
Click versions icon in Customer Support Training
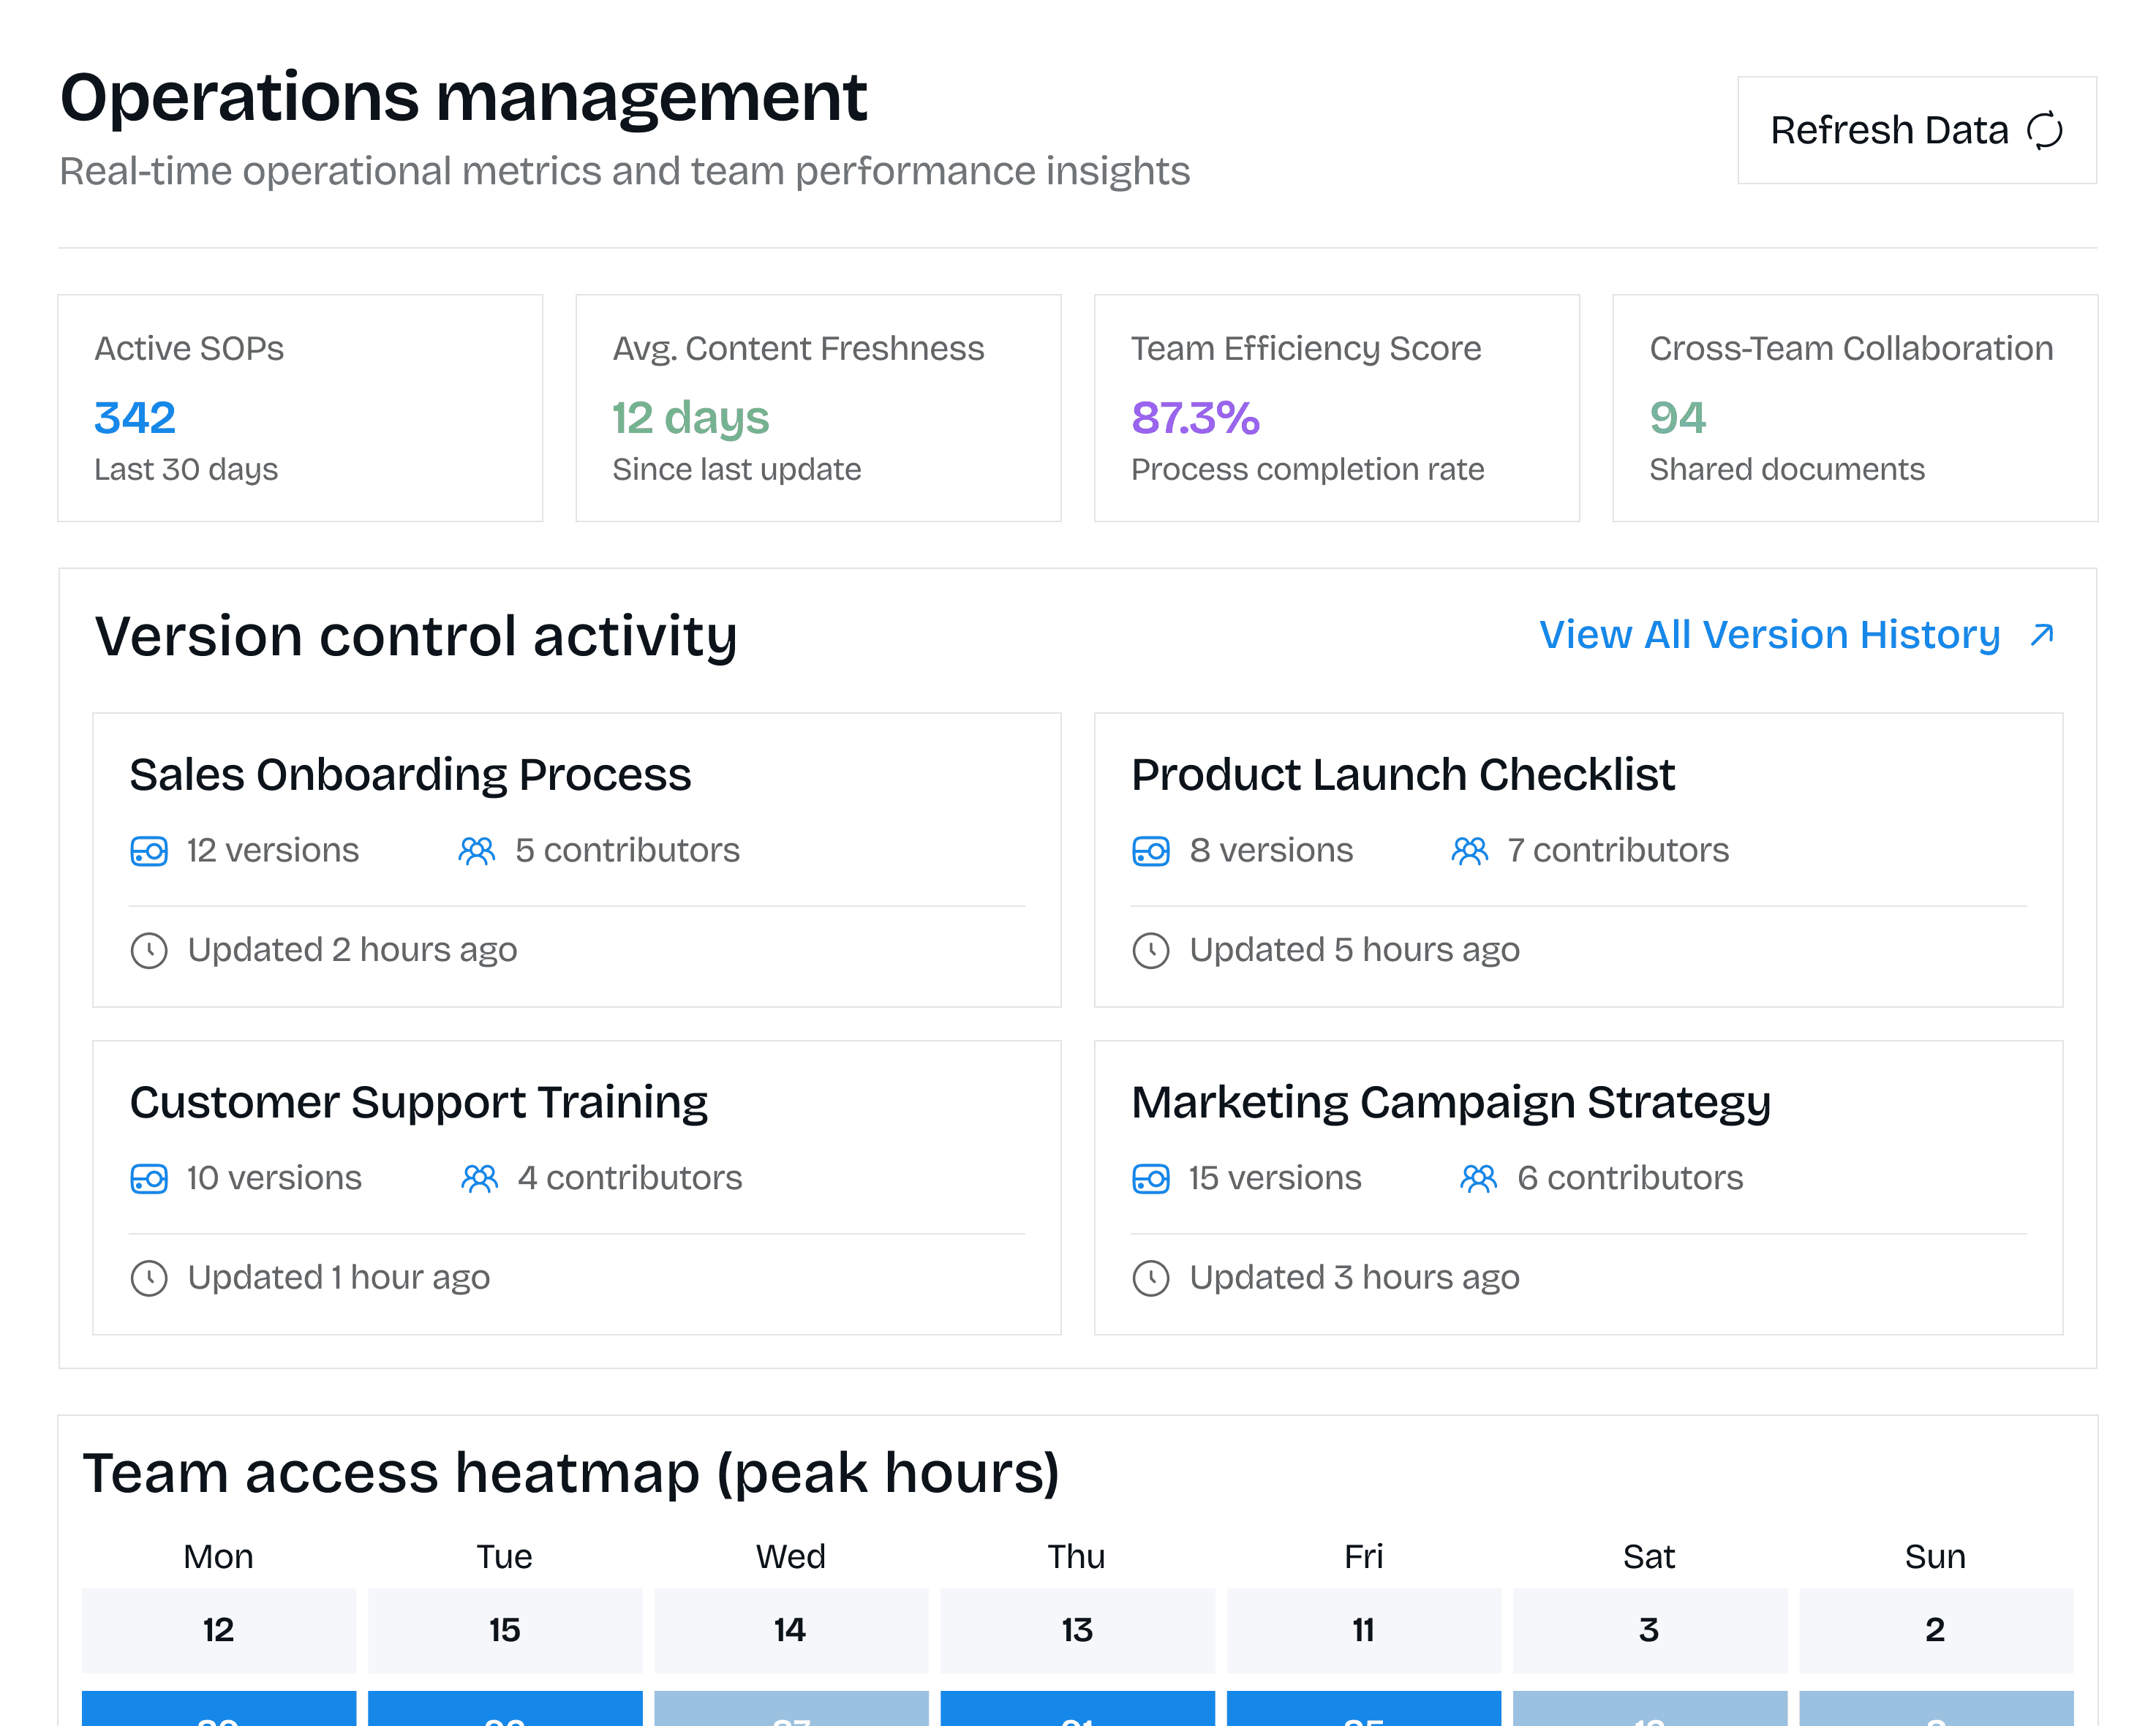tap(149, 1179)
